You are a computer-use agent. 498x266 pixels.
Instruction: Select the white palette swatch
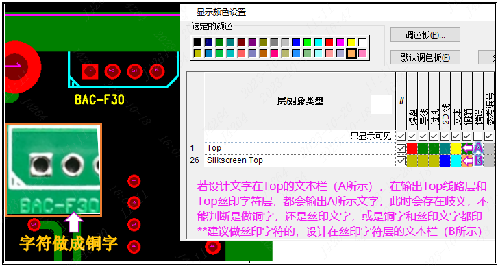[362, 42]
